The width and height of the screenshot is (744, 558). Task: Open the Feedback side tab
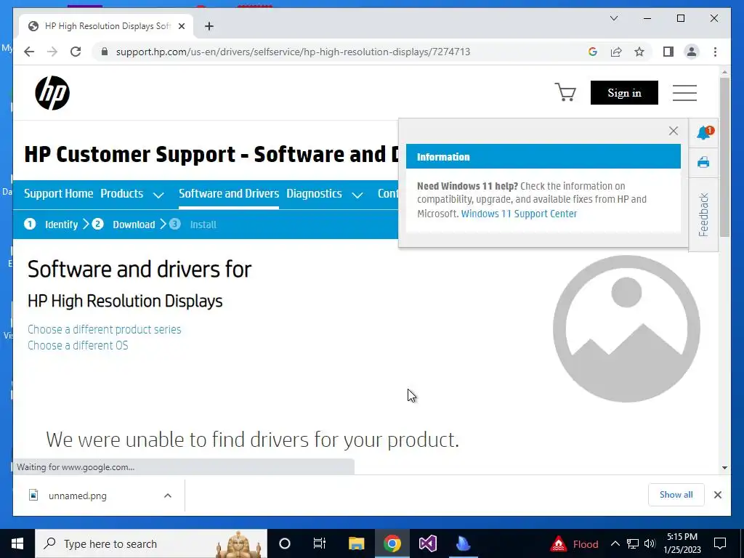point(703,214)
